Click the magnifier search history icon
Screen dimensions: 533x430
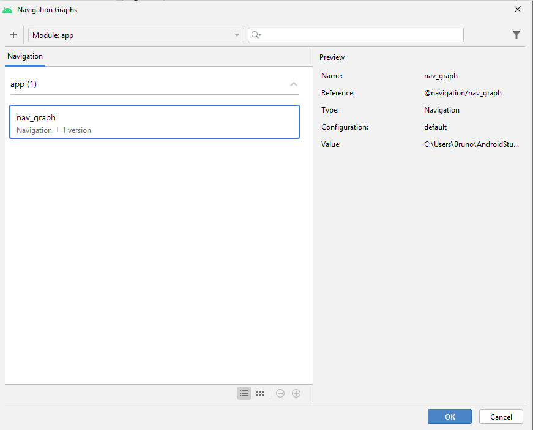(256, 35)
